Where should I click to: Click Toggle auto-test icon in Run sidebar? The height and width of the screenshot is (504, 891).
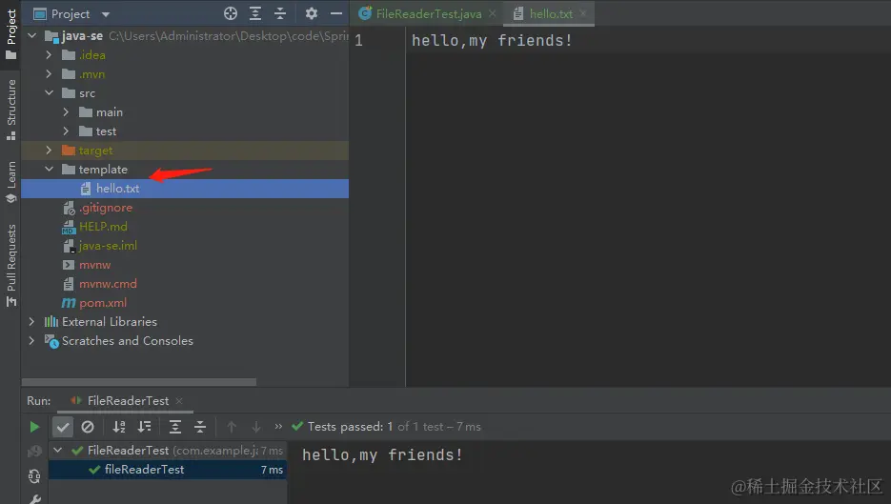(x=34, y=476)
